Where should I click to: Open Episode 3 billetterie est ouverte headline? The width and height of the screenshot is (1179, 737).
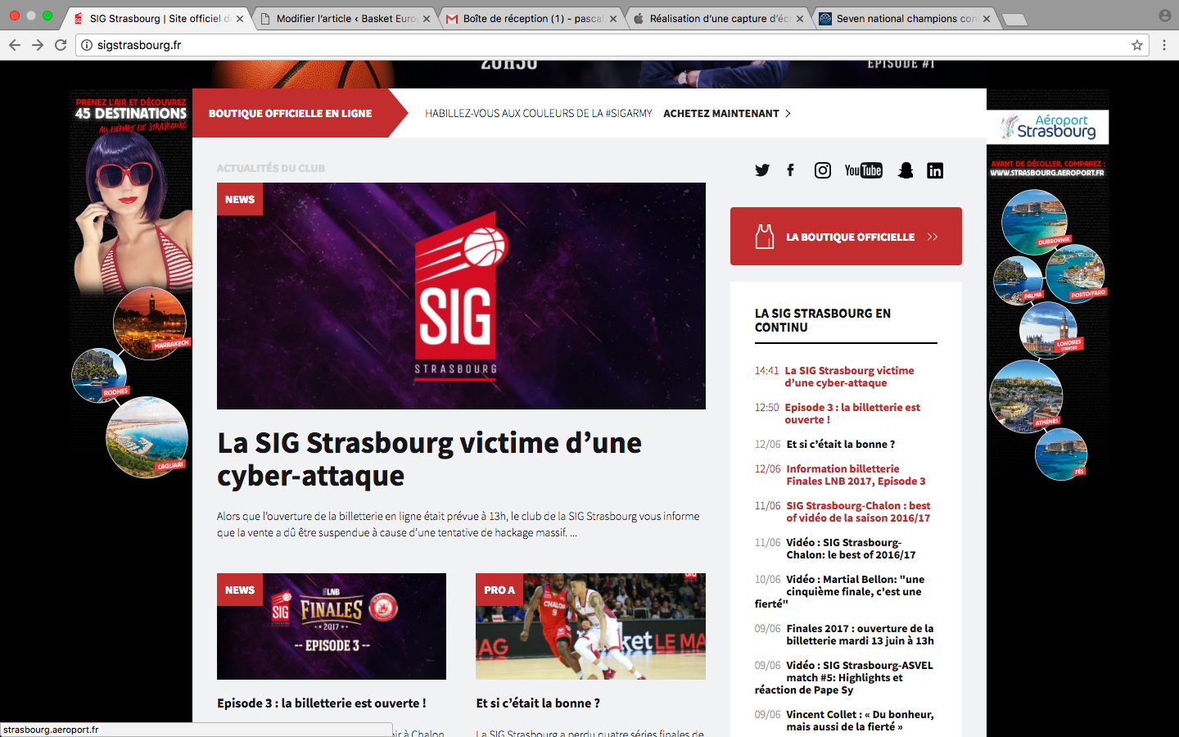(322, 703)
